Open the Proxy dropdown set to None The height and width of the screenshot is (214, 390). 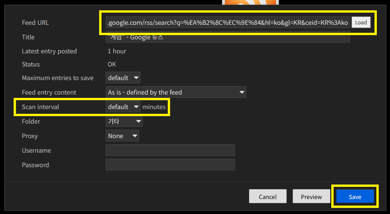122,136
